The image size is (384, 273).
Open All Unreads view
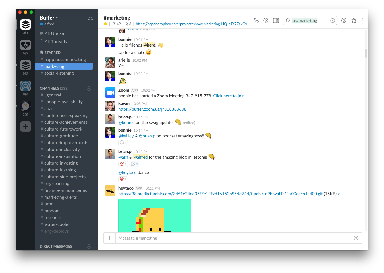click(x=54, y=33)
